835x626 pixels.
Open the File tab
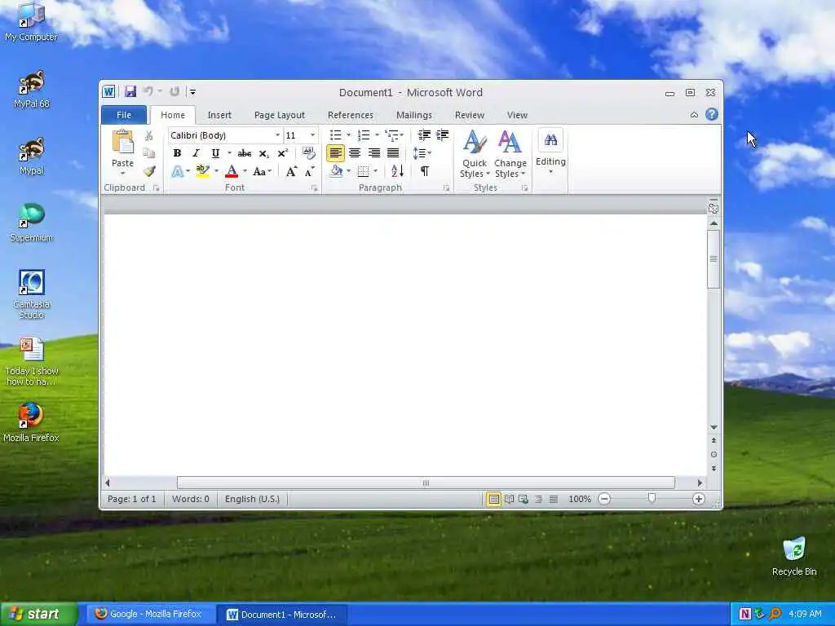point(124,115)
